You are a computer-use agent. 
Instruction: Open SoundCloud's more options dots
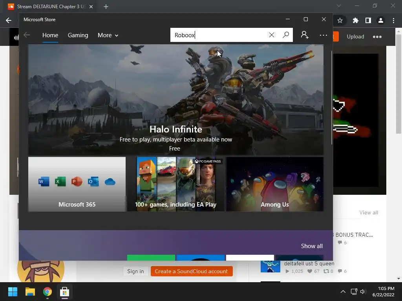coord(377,36)
